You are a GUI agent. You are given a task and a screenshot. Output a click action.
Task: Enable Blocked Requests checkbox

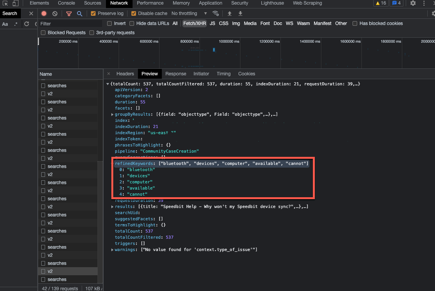(43, 33)
